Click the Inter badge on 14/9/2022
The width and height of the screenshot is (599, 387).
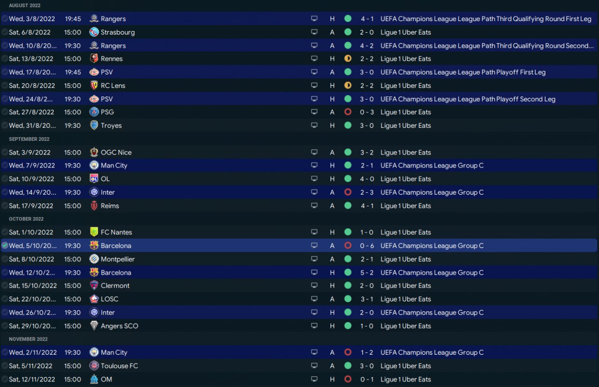pyautogui.click(x=94, y=192)
